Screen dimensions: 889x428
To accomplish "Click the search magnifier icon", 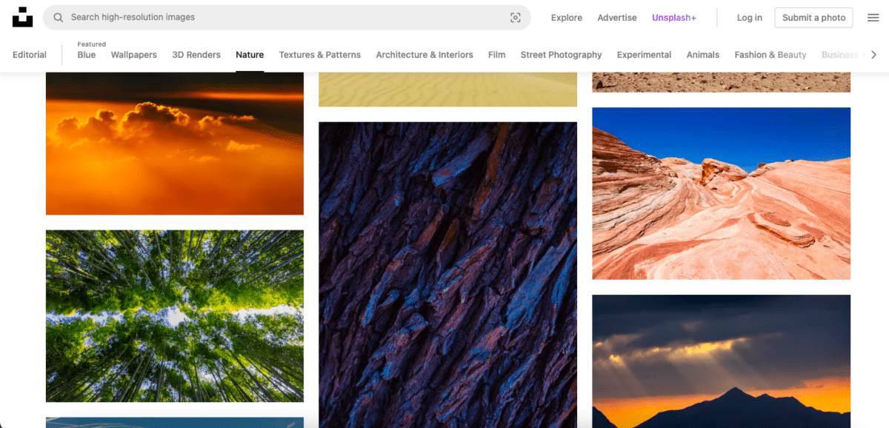I will pyautogui.click(x=59, y=18).
